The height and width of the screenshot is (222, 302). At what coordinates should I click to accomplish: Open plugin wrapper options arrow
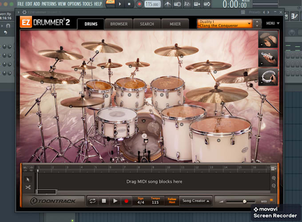pos(19,12)
